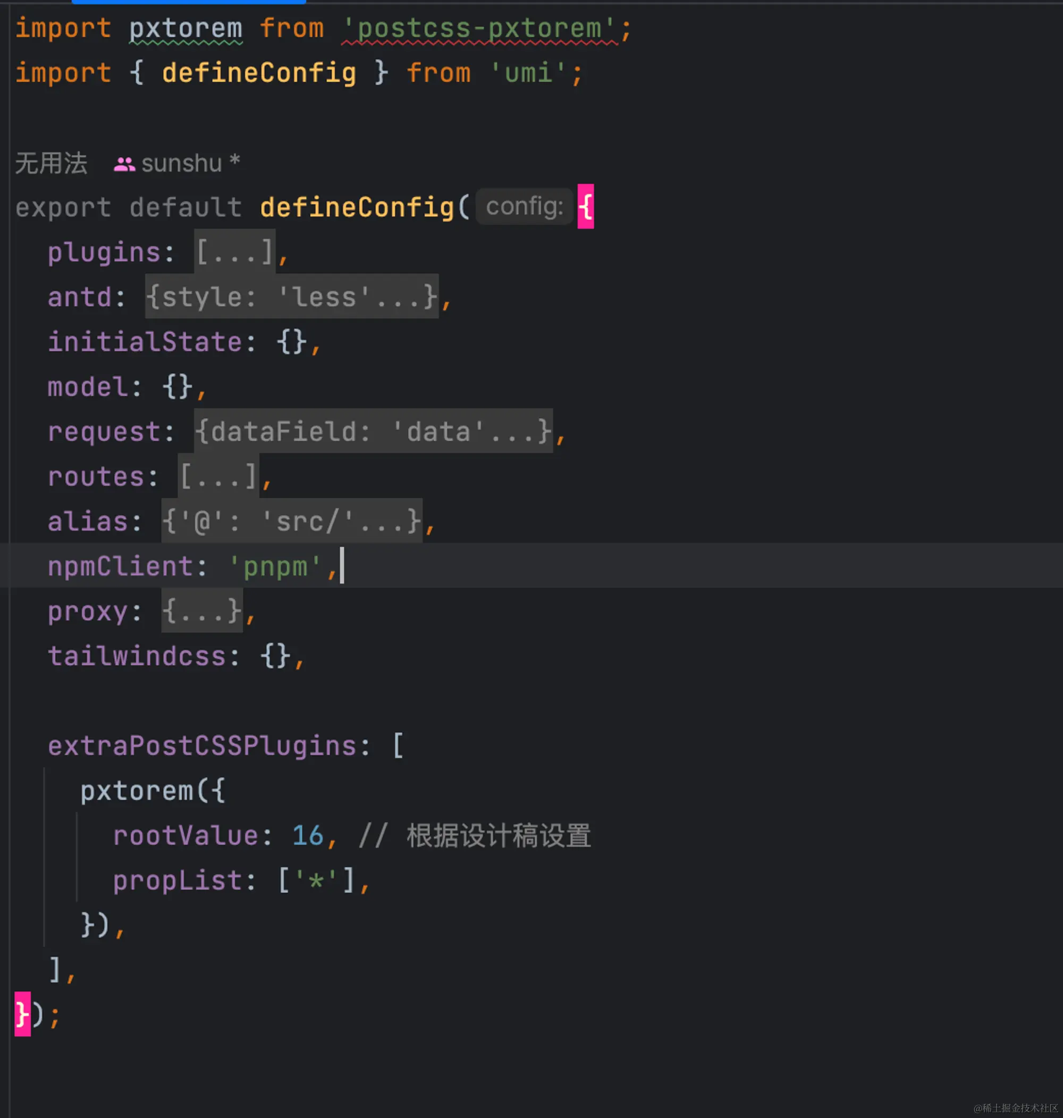Screen dimensions: 1063x1118
Task: Click defineConfig inside the import braces
Action: 259,73
